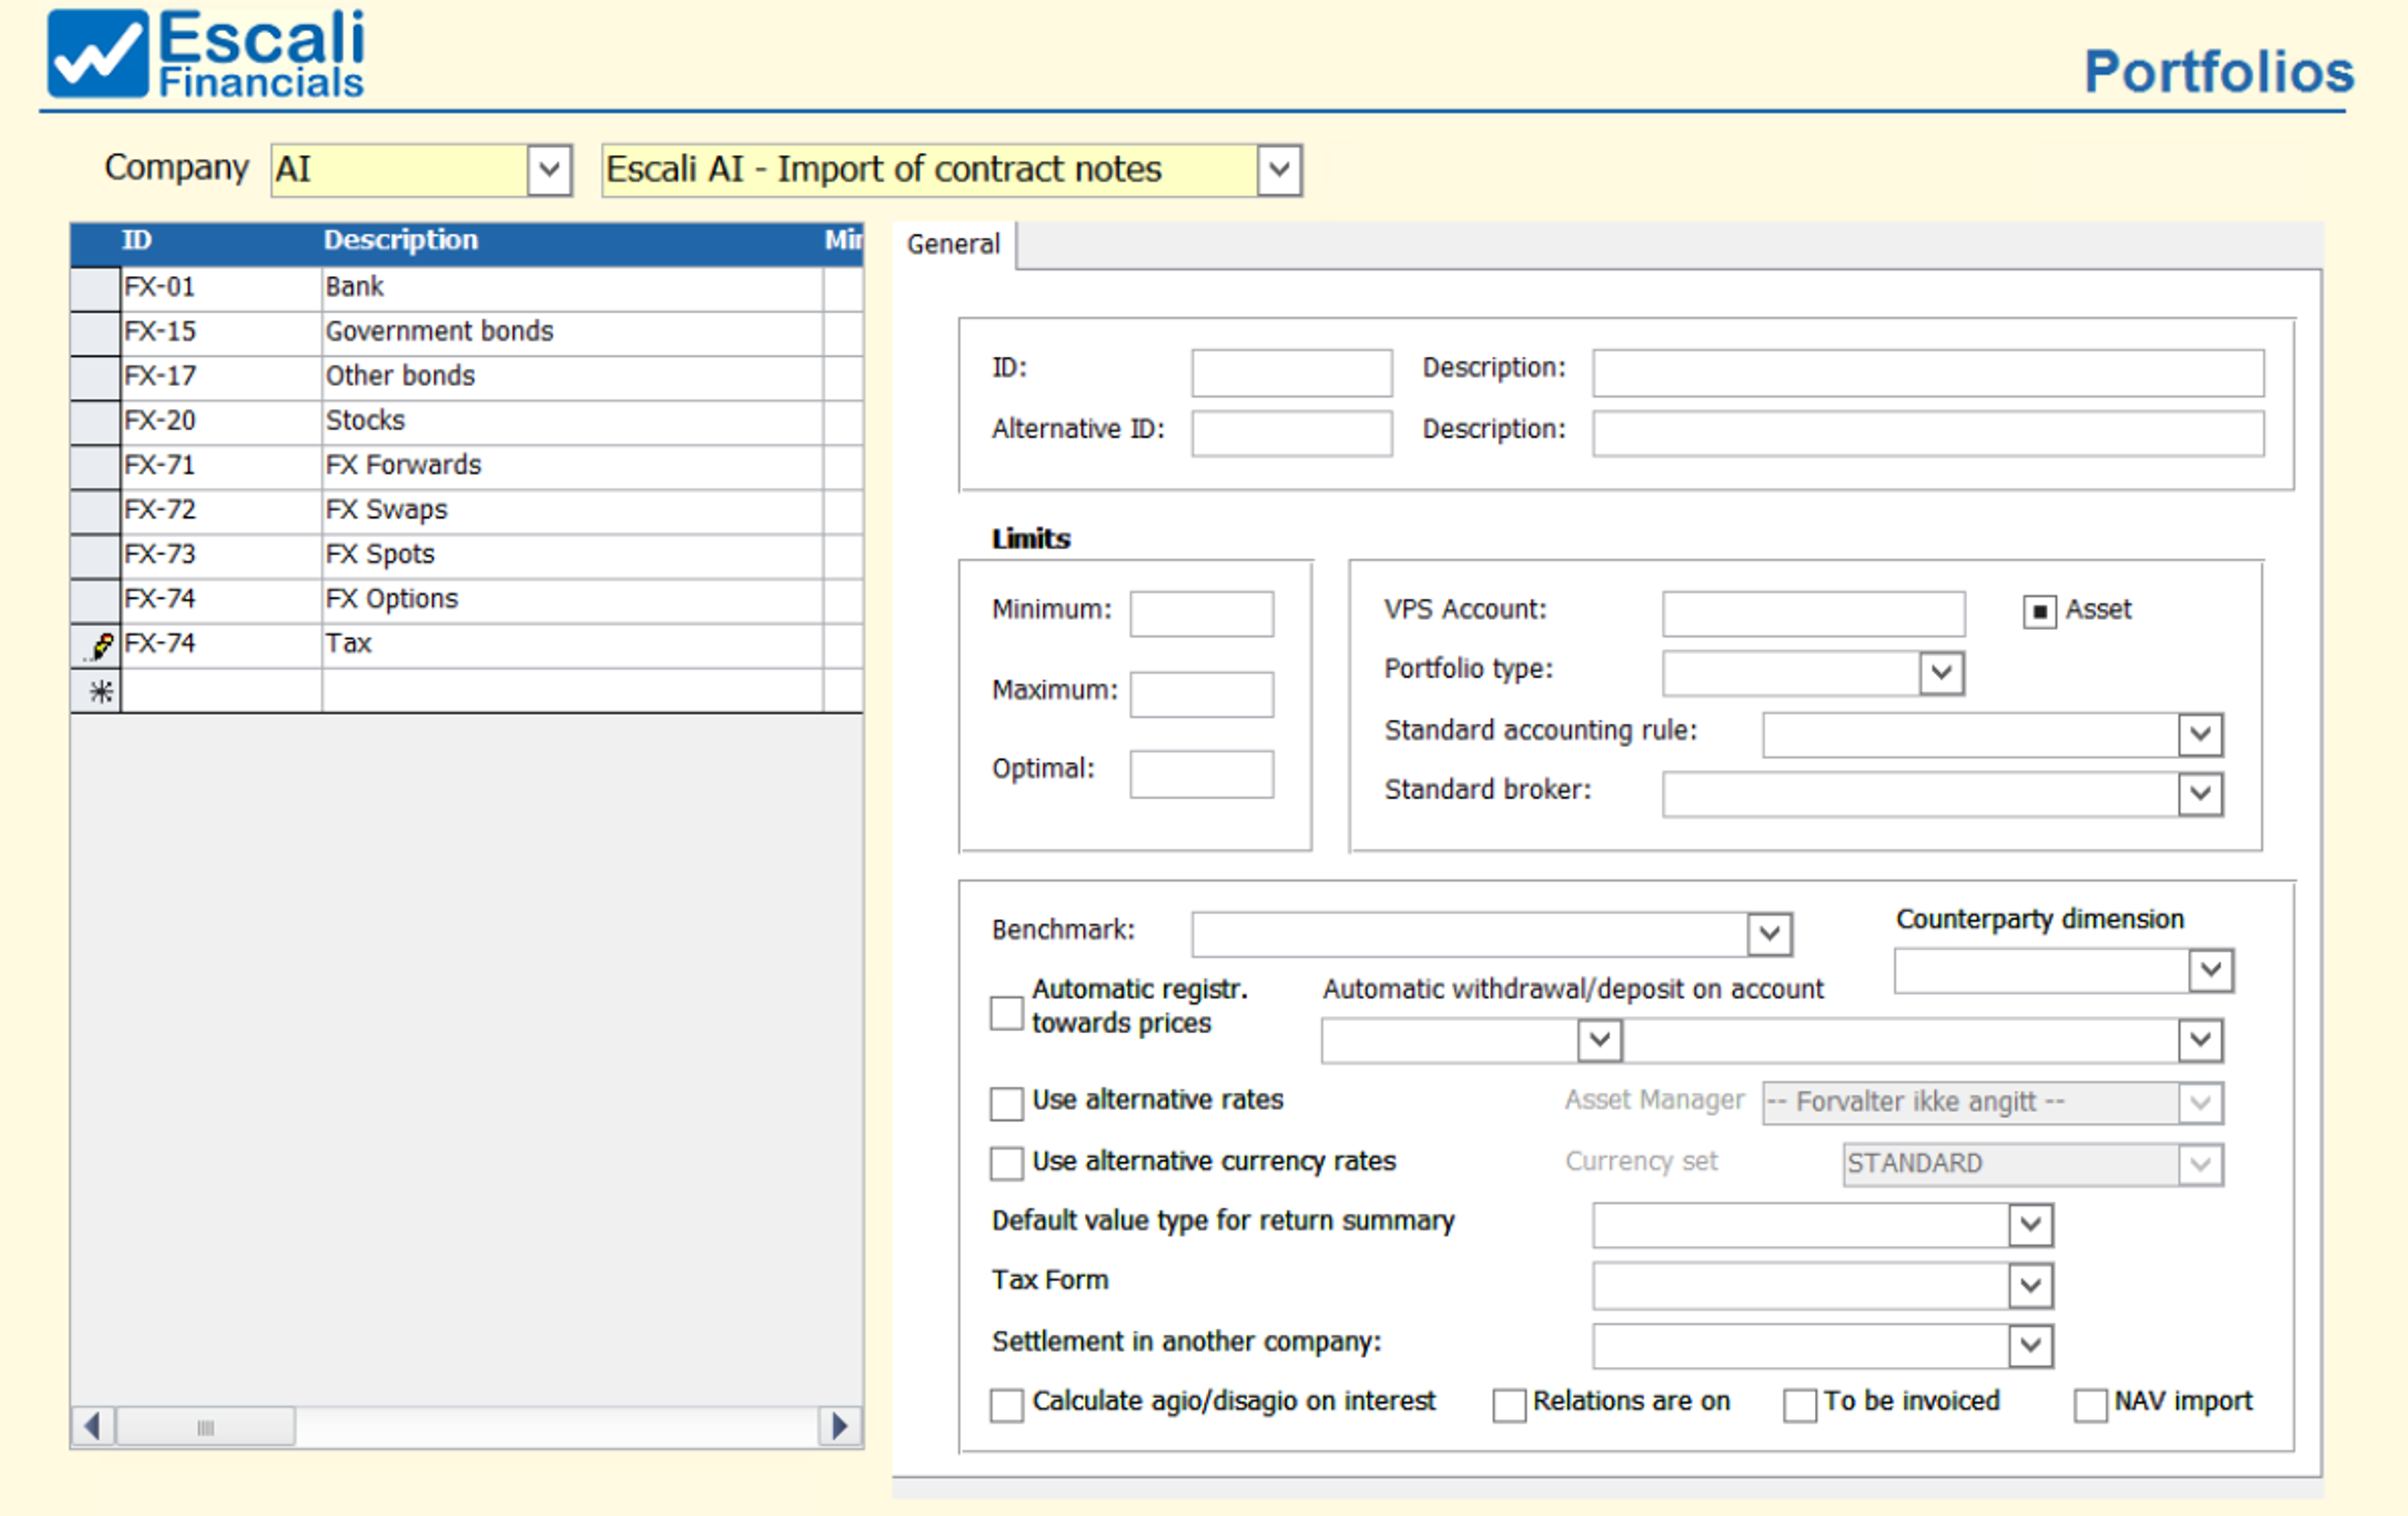Toggle the Asset checkbox
The width and height of the screenshot is (2408, 1516).
(x=2039, y=611)
